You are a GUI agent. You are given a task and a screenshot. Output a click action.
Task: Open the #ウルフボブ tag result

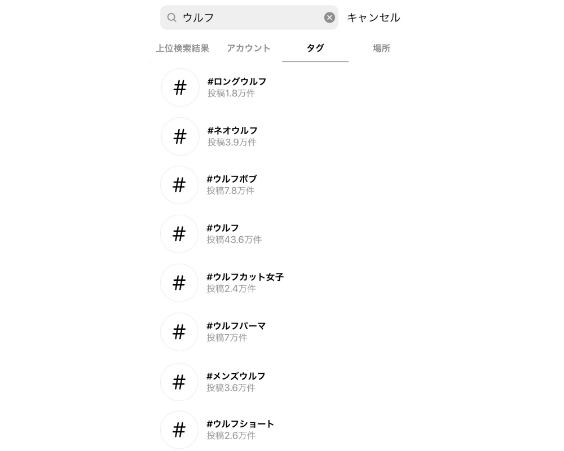point(280,185)
